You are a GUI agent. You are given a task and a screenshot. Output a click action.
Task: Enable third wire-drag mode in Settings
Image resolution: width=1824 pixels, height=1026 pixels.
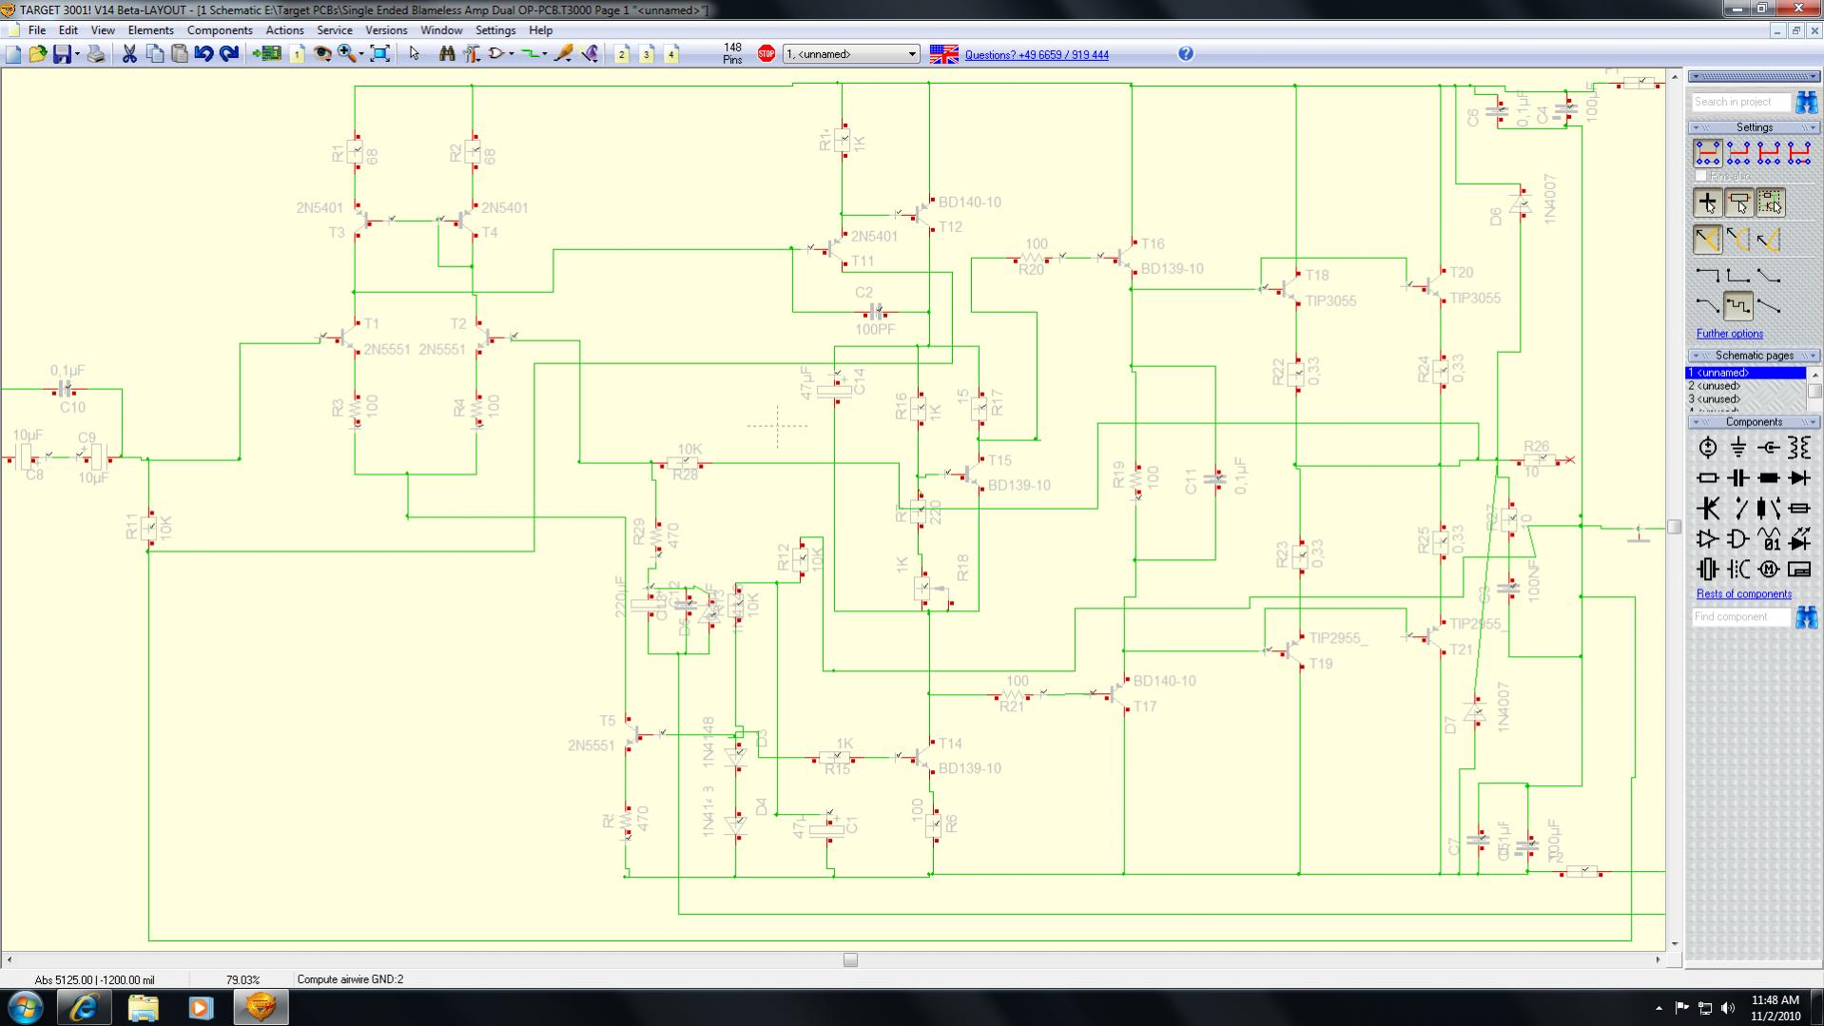[x=1769, y=152]
